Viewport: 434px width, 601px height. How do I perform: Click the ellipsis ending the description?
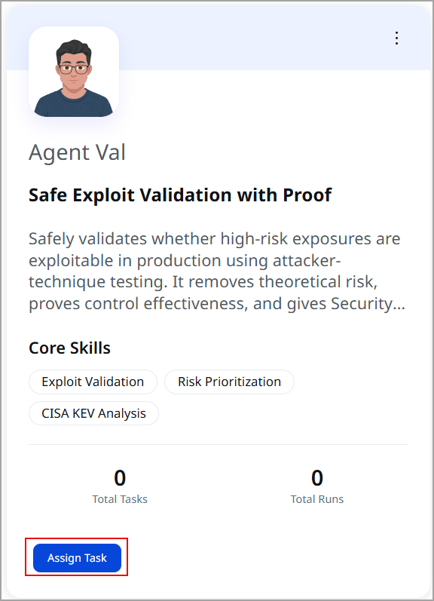pyautogui.click(x=399, y=305)
